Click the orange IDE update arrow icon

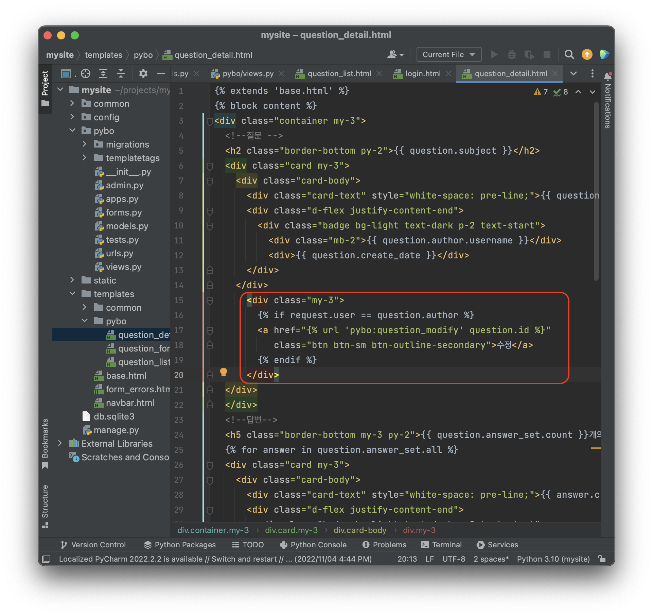[x=587, y=55]
